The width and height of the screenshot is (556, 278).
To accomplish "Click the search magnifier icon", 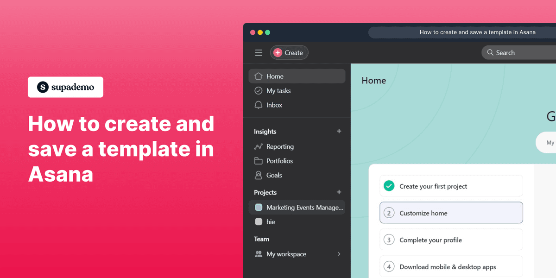I will (490, 52).
